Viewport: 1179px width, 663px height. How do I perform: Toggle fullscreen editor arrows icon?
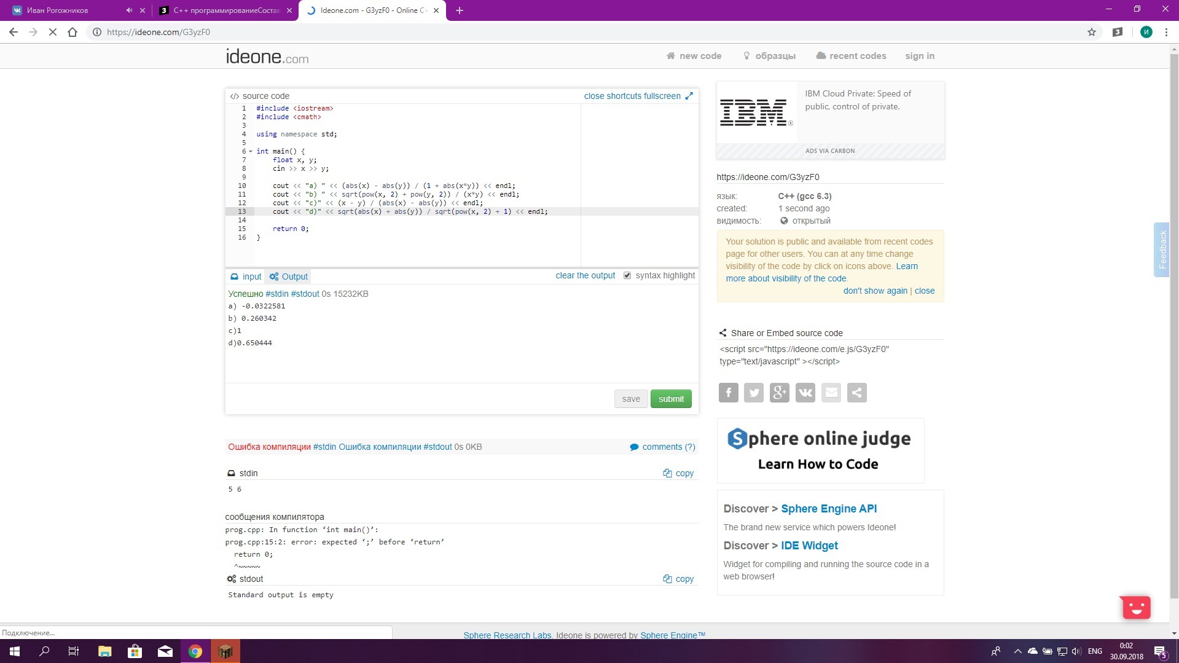tap(689, 96)
